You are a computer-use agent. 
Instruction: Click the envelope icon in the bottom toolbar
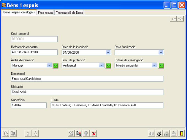click(152, 133)
